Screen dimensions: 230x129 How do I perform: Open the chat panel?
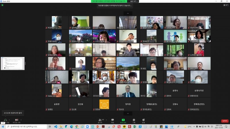(x=112, y=120)
